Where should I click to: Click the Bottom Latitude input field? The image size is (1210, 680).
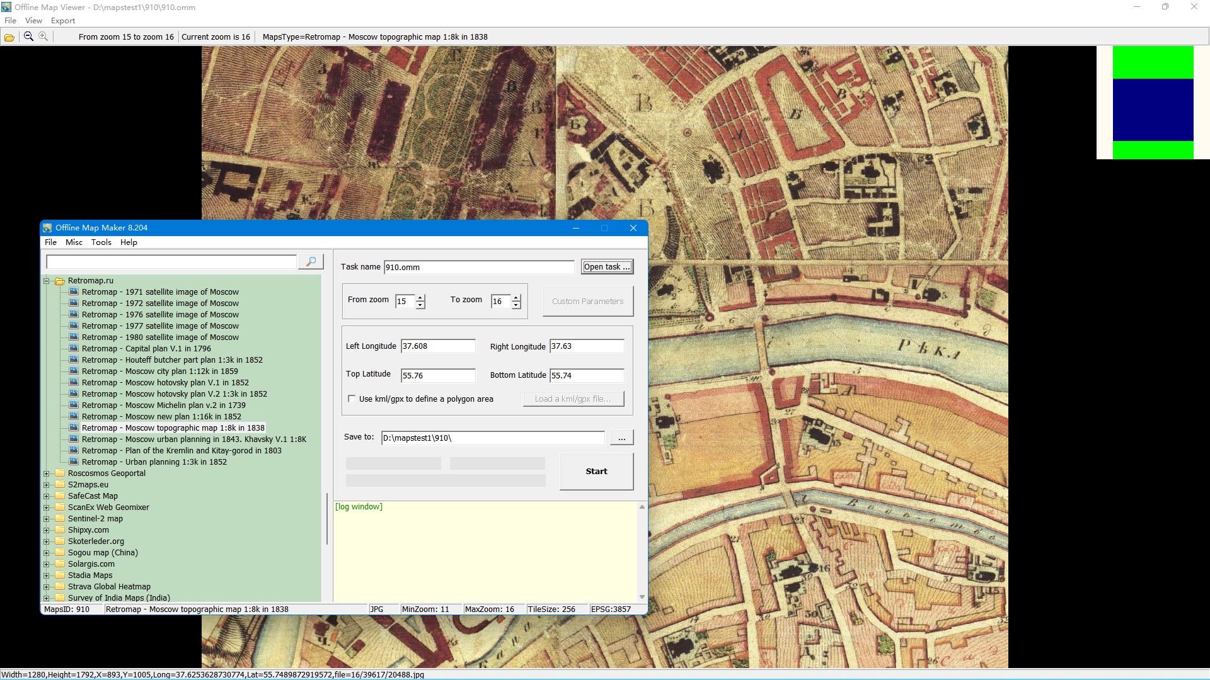[x=587, y=376]
